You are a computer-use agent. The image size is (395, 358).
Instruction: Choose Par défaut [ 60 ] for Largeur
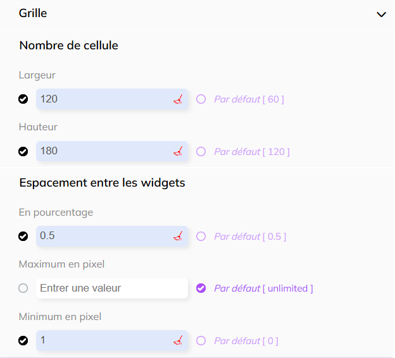(201, 99)
